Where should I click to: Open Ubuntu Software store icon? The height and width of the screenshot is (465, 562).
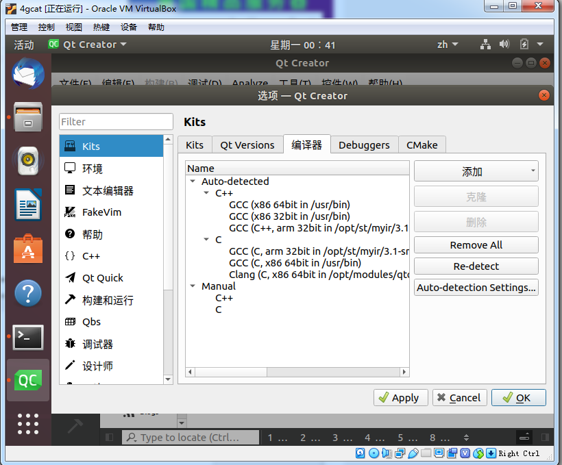coord(28,249)
